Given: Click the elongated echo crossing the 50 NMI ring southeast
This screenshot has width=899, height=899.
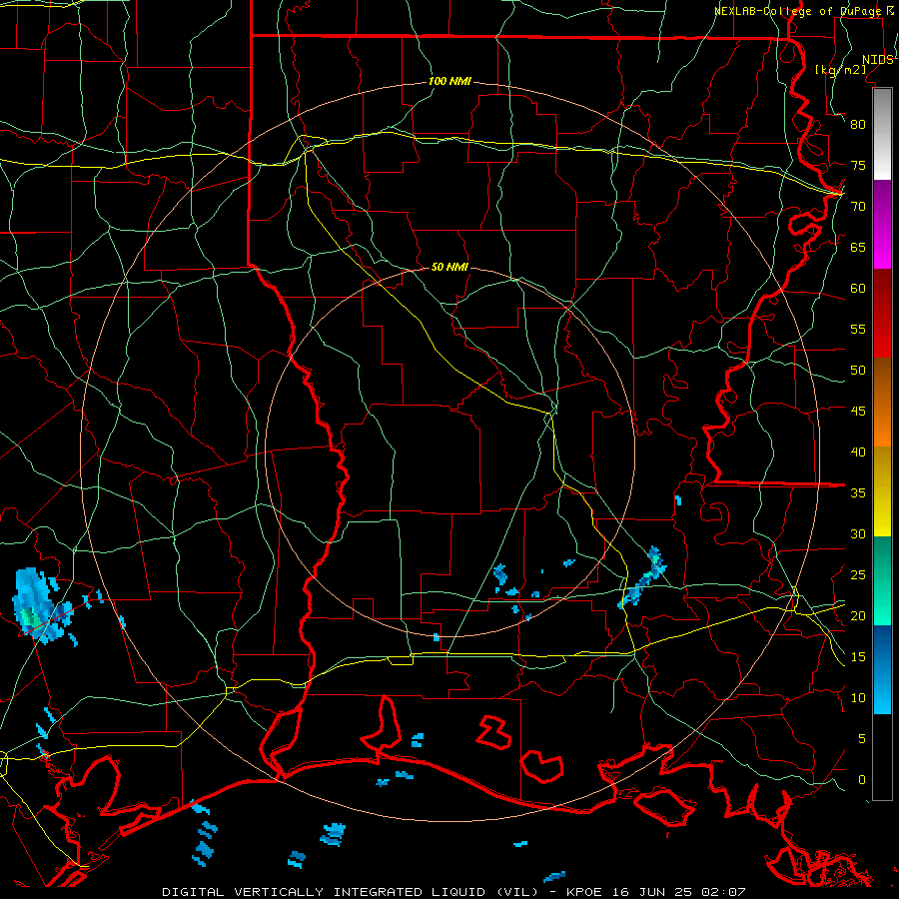Looking at the screenshot, I should [643, 578].
